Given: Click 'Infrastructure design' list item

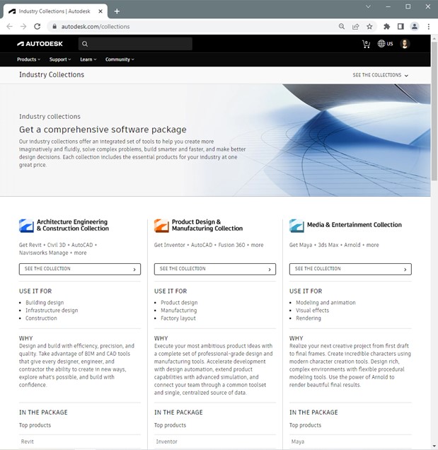Looking at the screenshot, I should coord(52,310).
